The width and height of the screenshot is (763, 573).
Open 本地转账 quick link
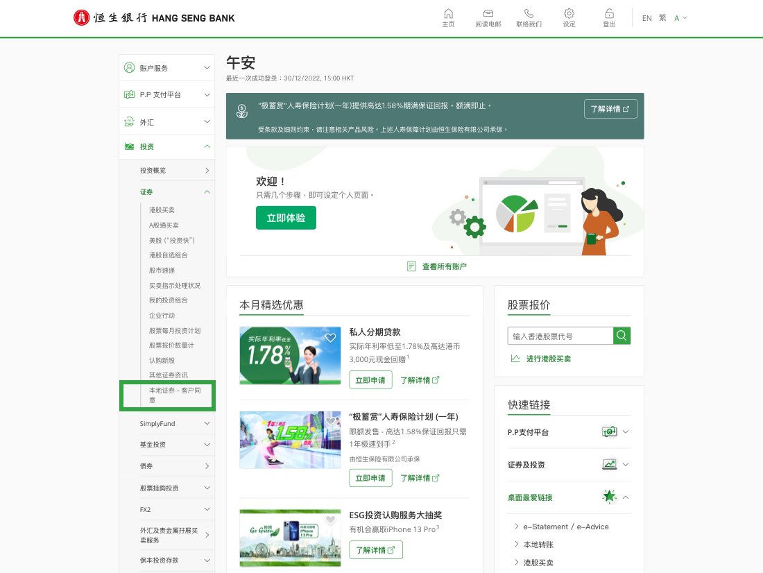pyautogui.click(x=538, y=545)
